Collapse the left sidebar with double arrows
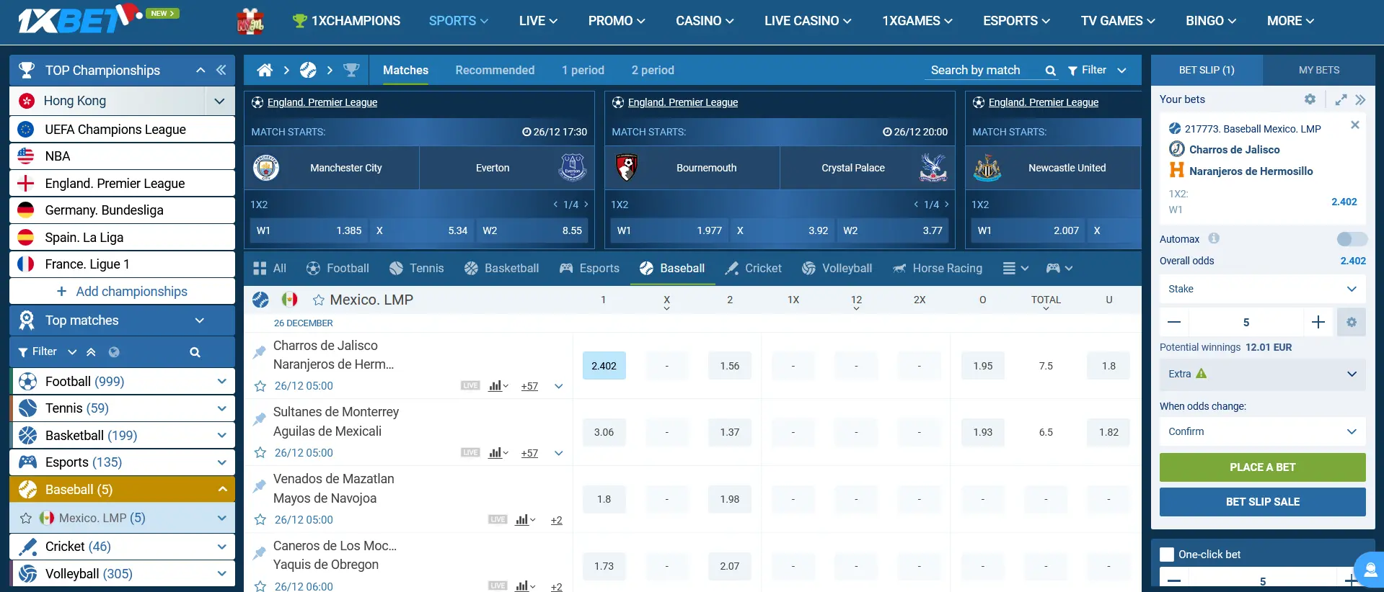 (221, 70)
